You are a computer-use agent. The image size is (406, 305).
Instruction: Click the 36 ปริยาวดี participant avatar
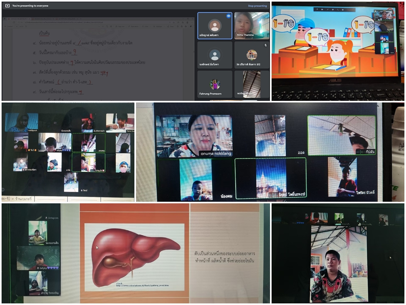[x=251, y=54]
